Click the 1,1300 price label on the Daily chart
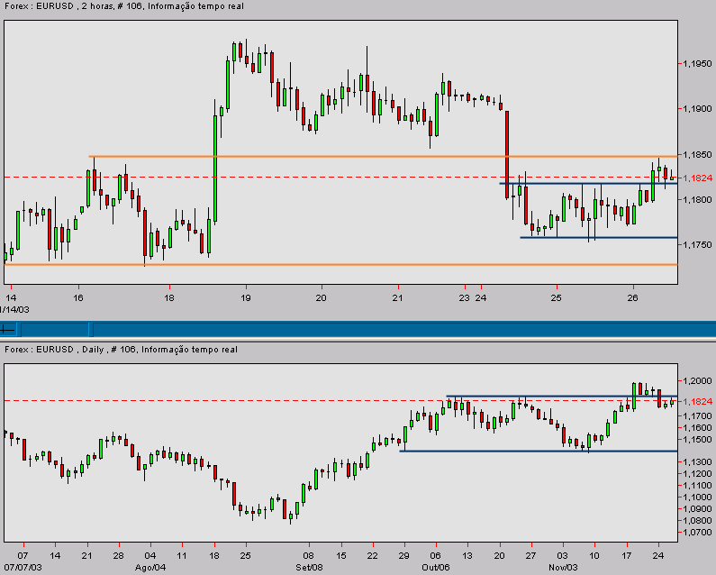The height and width of the screenshot is (575, 716). 697,462
